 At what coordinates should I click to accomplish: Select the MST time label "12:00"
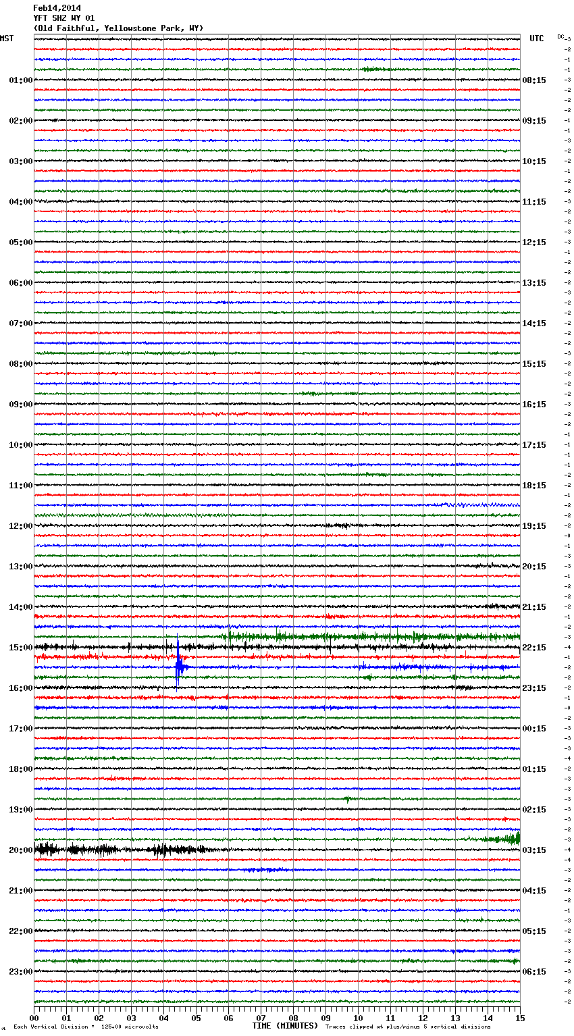20,526
